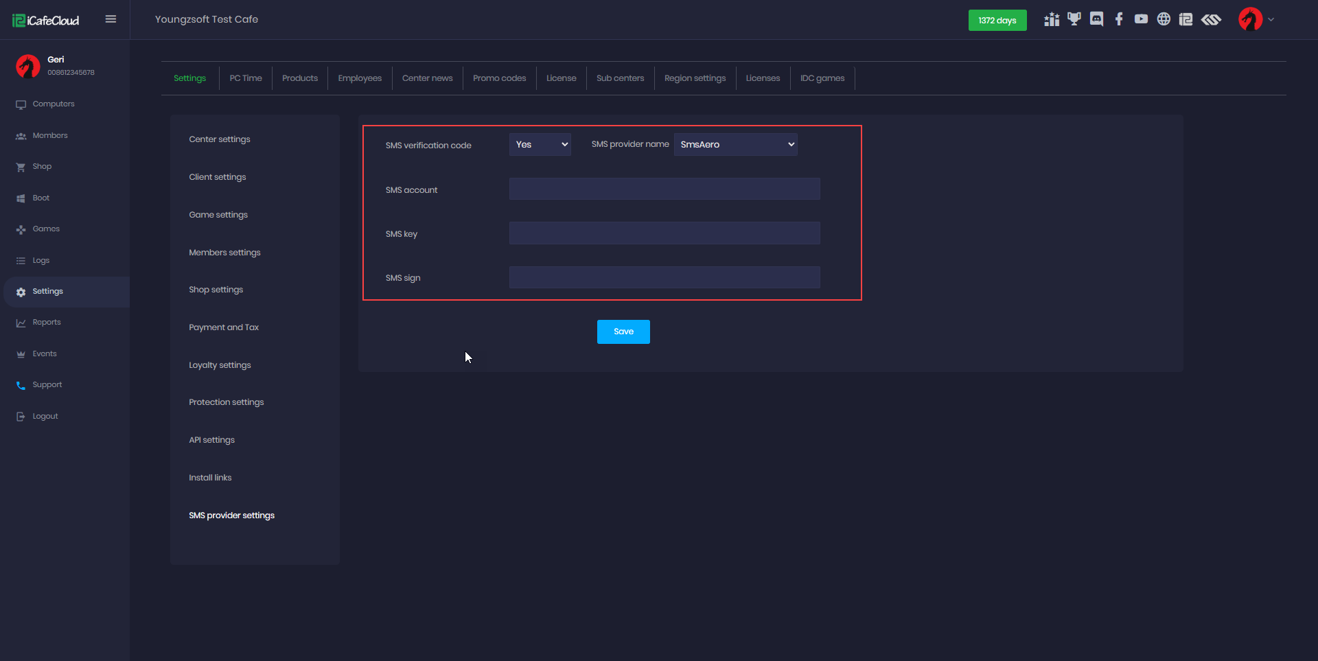Click the star ranking podium icon
This screenshot has width=1318, height=661.
[x=1051, y=19]
